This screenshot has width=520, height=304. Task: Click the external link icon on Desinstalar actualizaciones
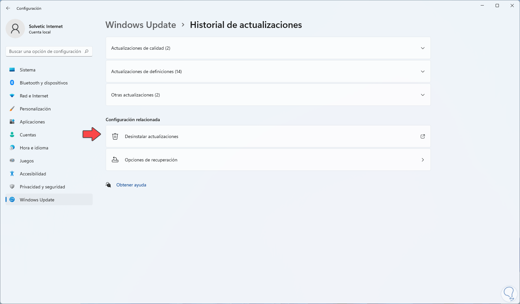[x=423, y=136]
